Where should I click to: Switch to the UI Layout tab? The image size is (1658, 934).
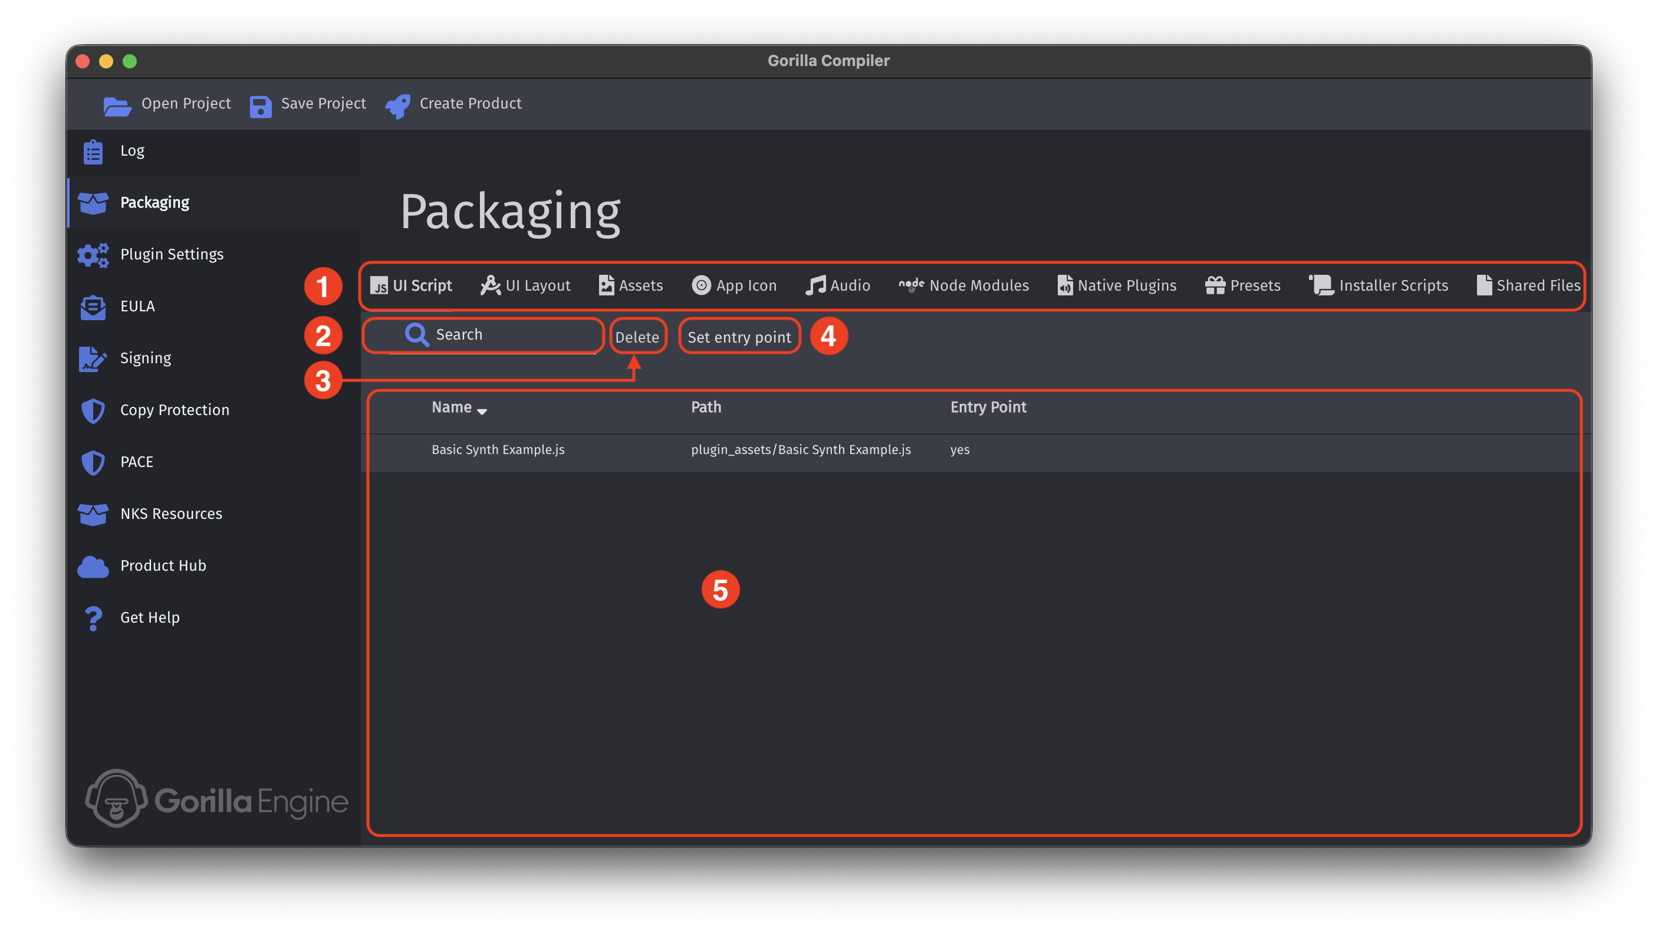coord(525,285)
